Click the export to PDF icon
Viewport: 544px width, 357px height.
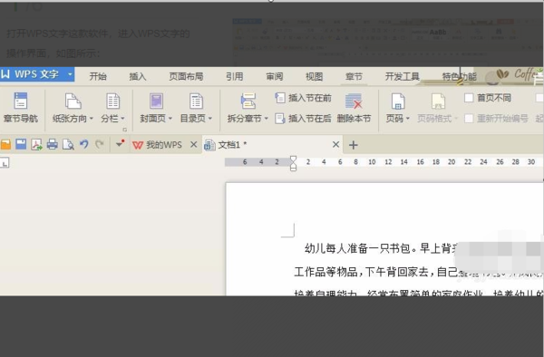(36, 144)
